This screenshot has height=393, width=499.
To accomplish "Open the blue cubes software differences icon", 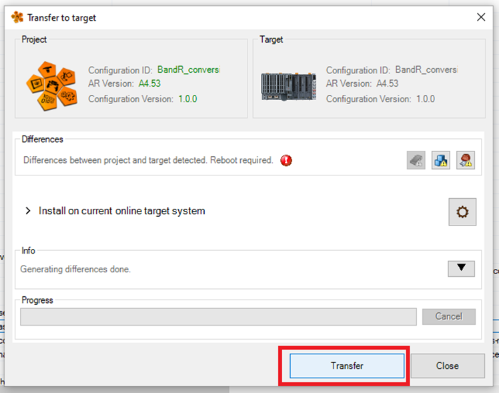I will (441, 160).
